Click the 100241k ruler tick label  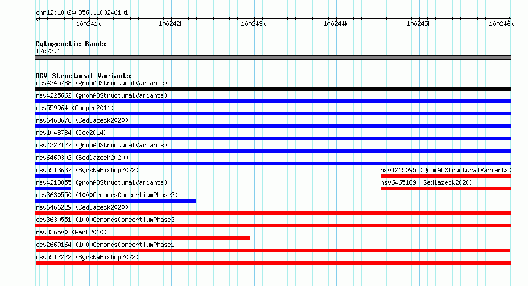tap(88, 24)
